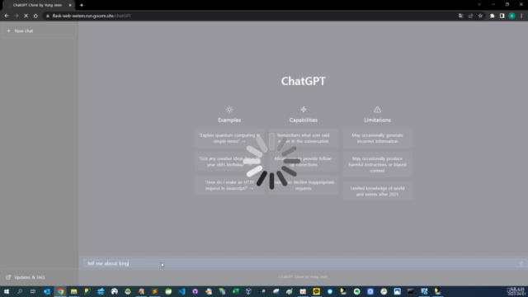The image size is (528, 297).
Task: Go to the browser Home page icon
Action: point(35,16)
